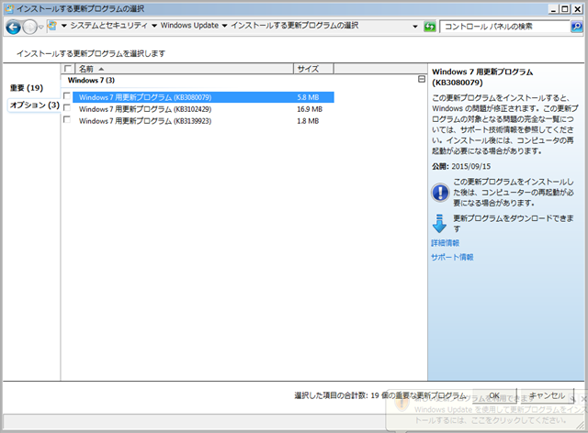Switch to オプション (3) tab

[35, 105]
